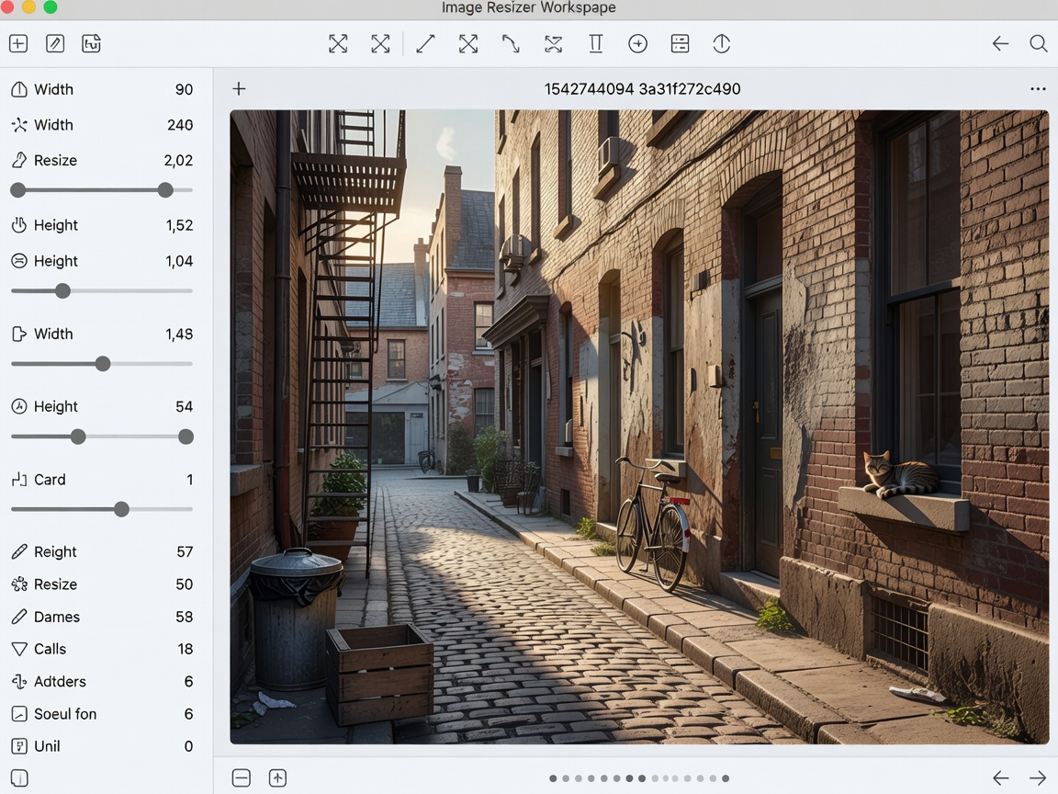Click the clock icon beside Height 54
This screenshot has height=794, width=1058.
[19, 406]
